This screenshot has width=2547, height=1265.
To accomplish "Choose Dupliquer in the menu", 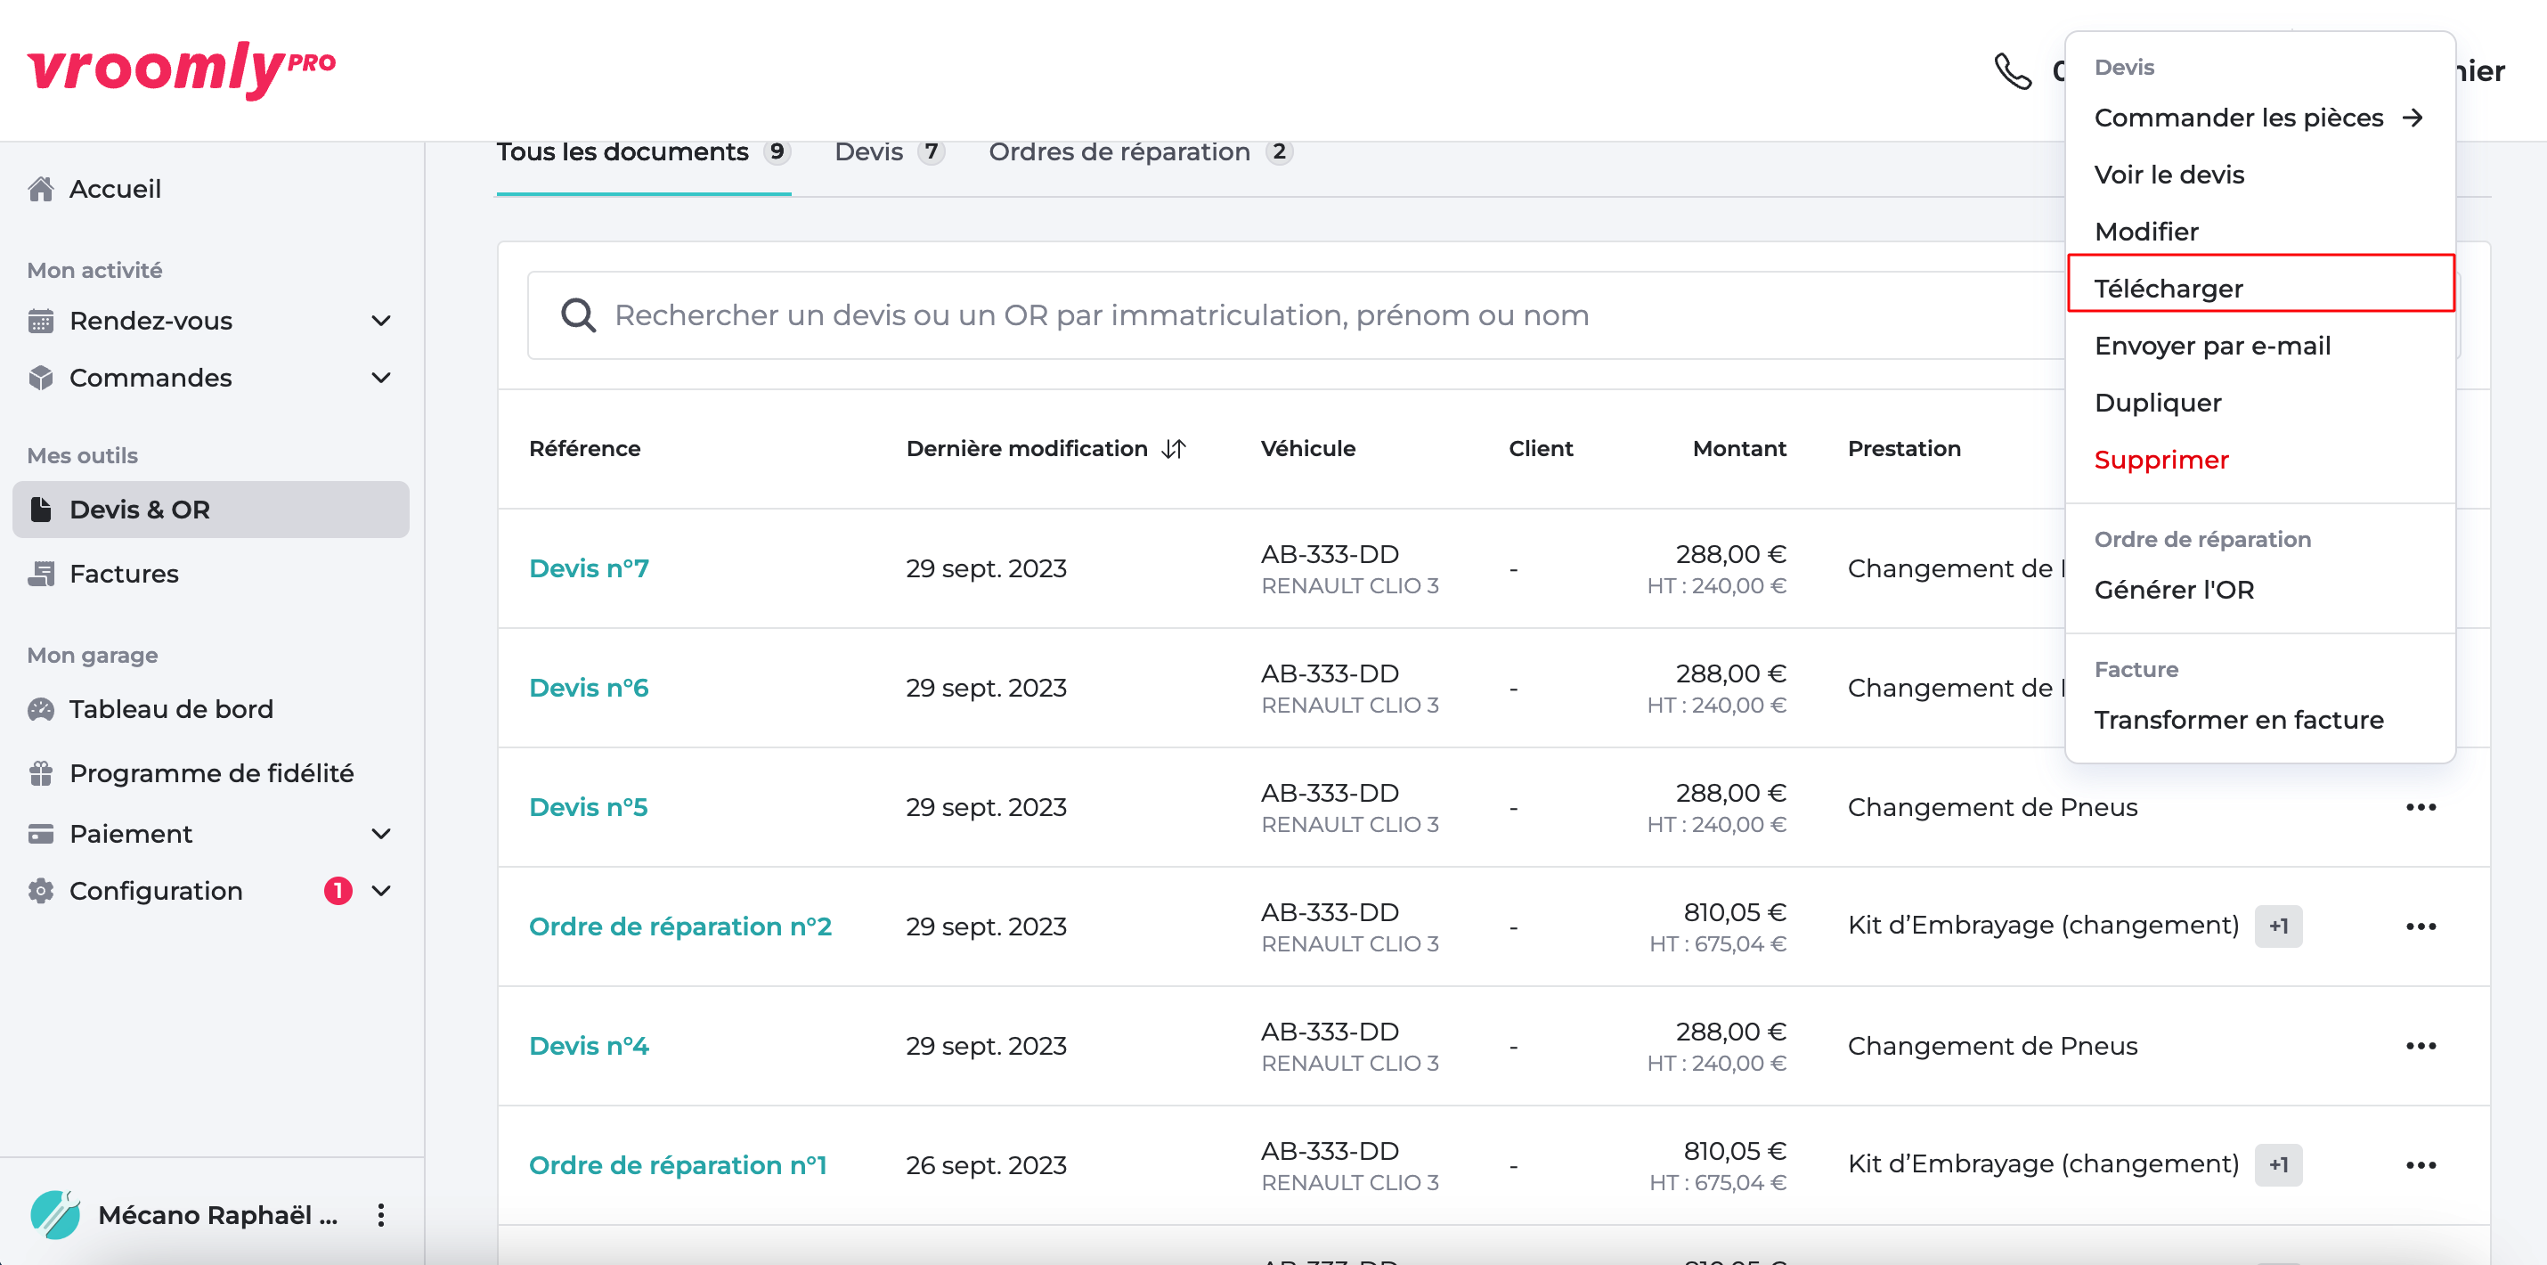I will point(2259,403).
